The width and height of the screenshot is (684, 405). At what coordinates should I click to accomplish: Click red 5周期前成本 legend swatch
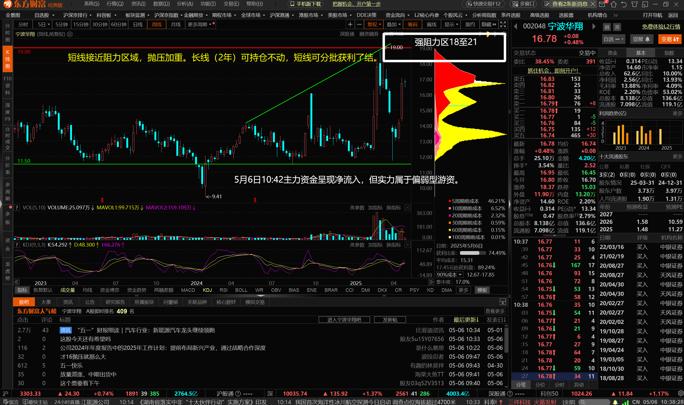coord(450,201)
